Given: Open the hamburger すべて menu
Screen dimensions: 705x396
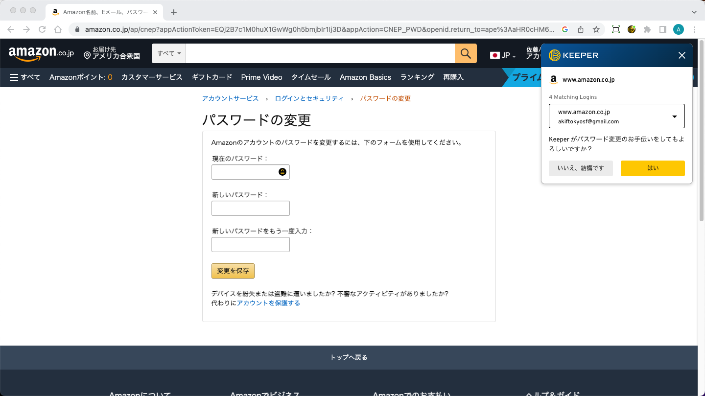Looking at the screenshot, I should point(25,77).
